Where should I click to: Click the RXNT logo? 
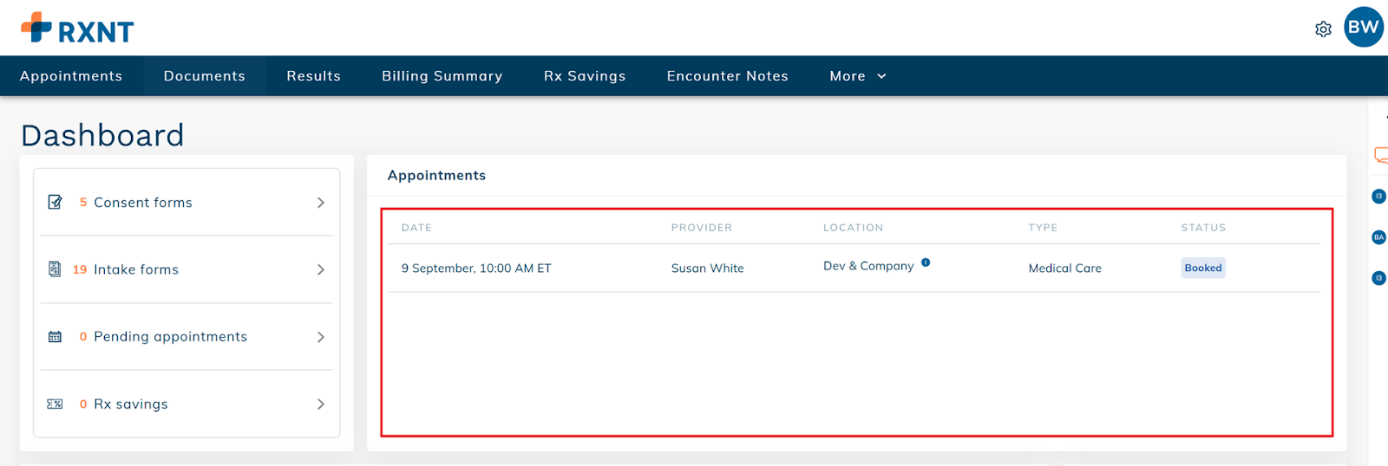77,29
